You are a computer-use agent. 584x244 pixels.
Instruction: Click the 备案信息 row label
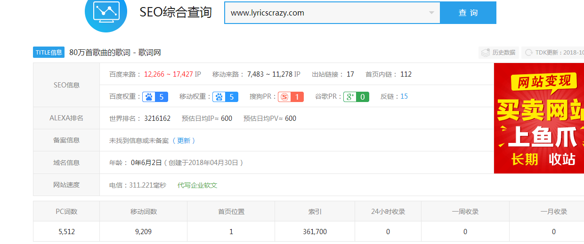point(66,140)
